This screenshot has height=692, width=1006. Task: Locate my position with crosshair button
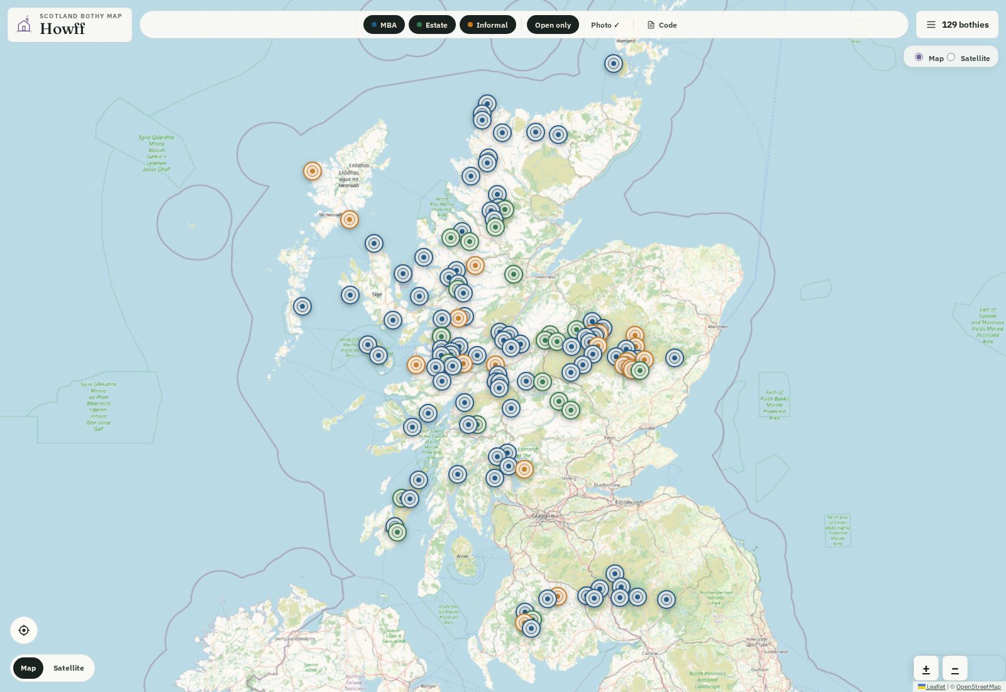24,630
